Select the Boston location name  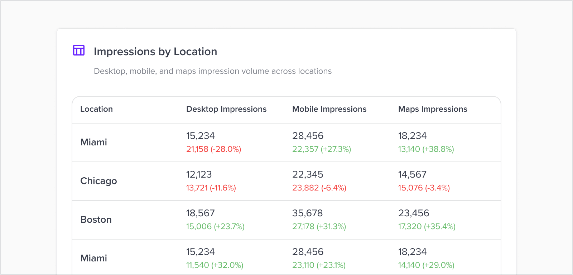[96, 219]
